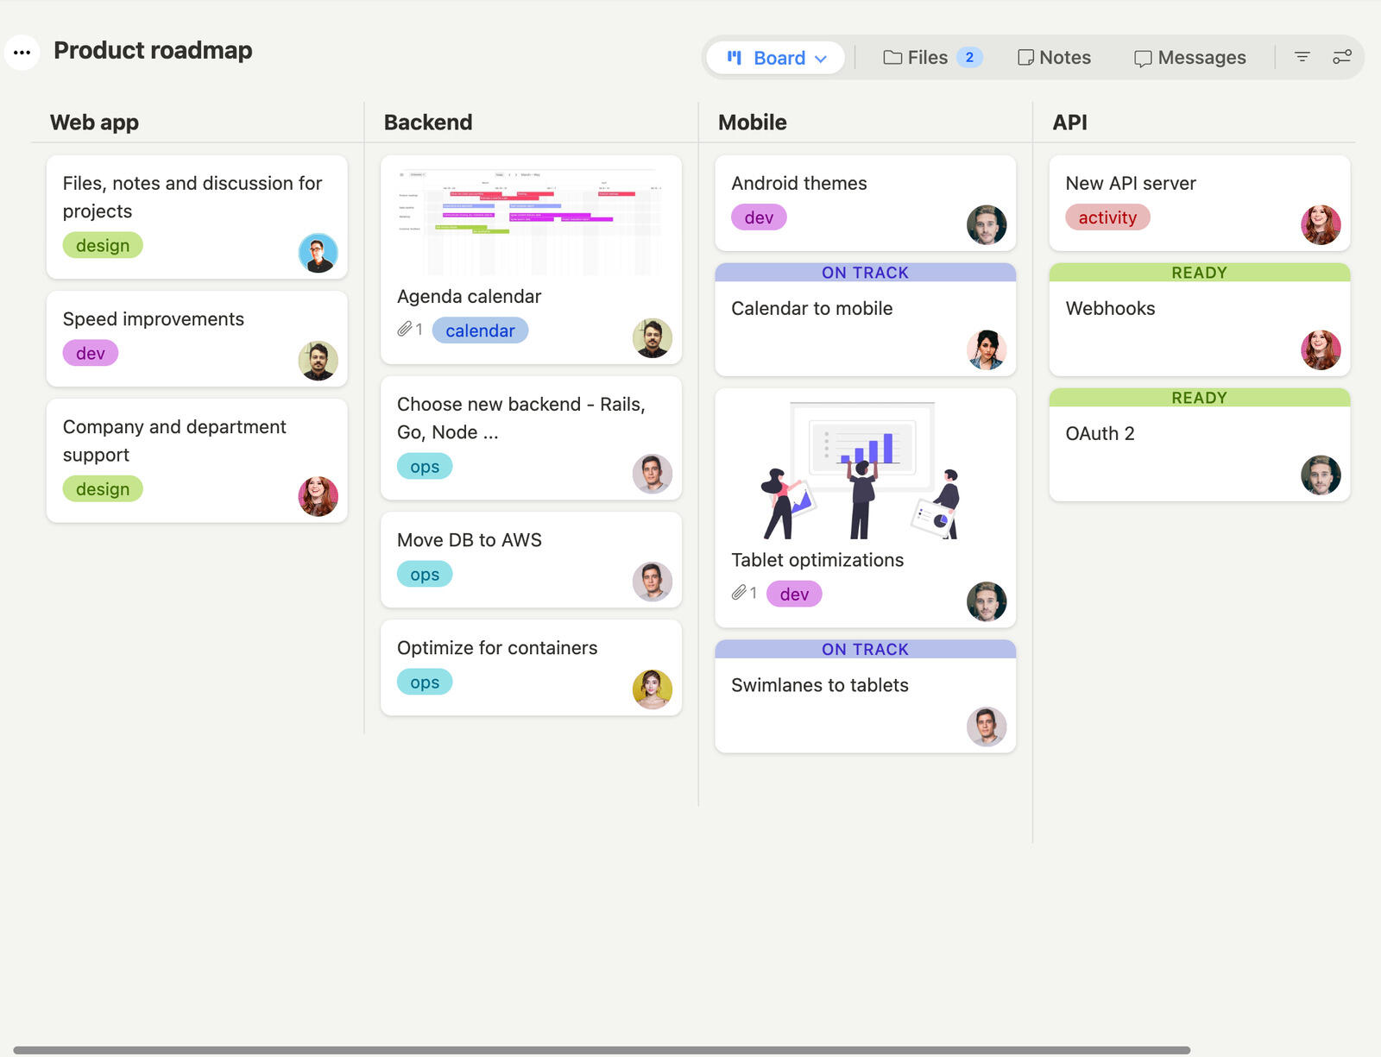Click READY label on OAuth 2 card
Viewport: 1381px width, 1057px height.
pyautogui.click(x=1199, y=398)
